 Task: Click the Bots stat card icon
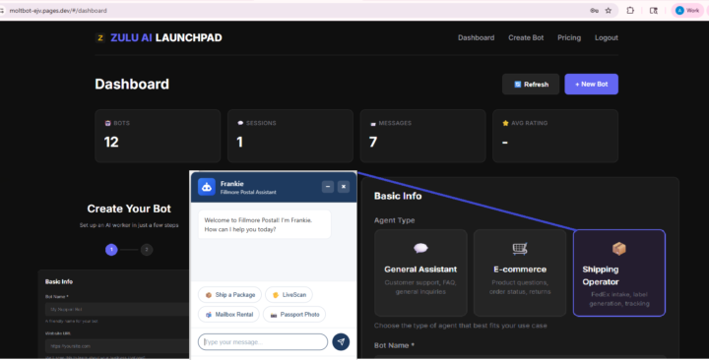[x=107, y=123]
